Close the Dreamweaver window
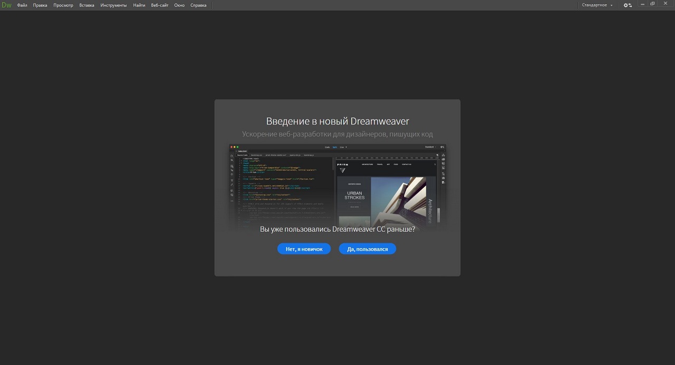The width and height of the screenshot is (675, 365). pos(665,4)
